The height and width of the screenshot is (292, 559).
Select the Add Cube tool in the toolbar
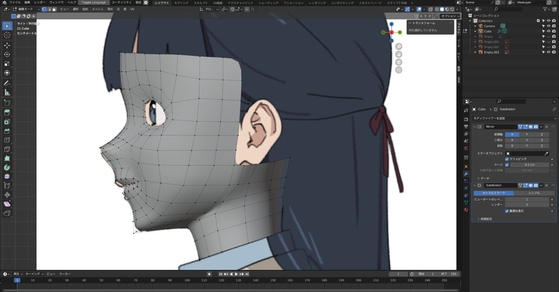[x=7, y=103]
